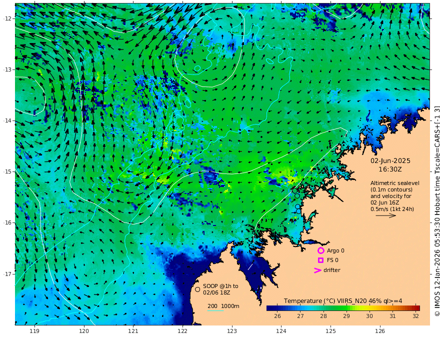Click the longitude axis label 119
440x340 pixels.
34,331
